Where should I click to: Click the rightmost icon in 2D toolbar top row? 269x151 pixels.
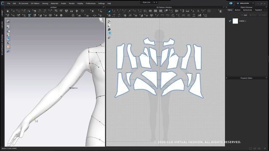click(220, 11)
